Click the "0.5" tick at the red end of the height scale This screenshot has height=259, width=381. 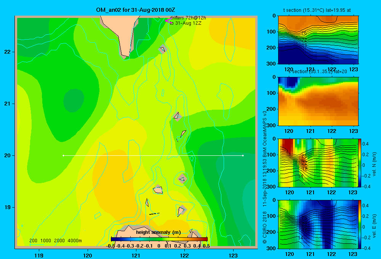(206, 246)
